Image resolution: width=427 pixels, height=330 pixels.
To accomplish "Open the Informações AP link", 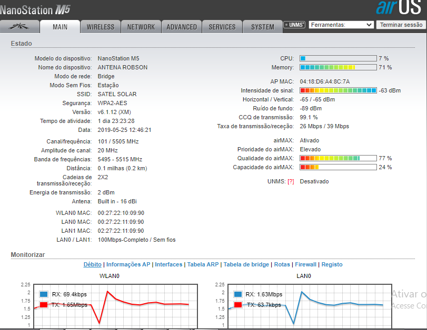I will point(128,264).
